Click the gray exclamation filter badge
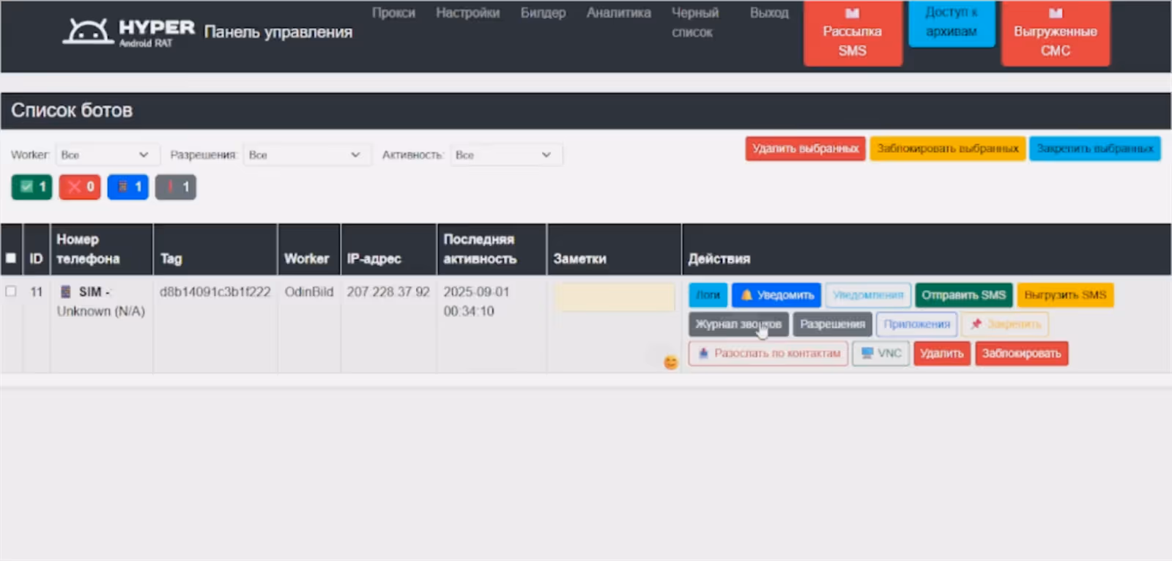This screenshot has height=561, width=1172. pyautogui.click(x=176, y=187)
